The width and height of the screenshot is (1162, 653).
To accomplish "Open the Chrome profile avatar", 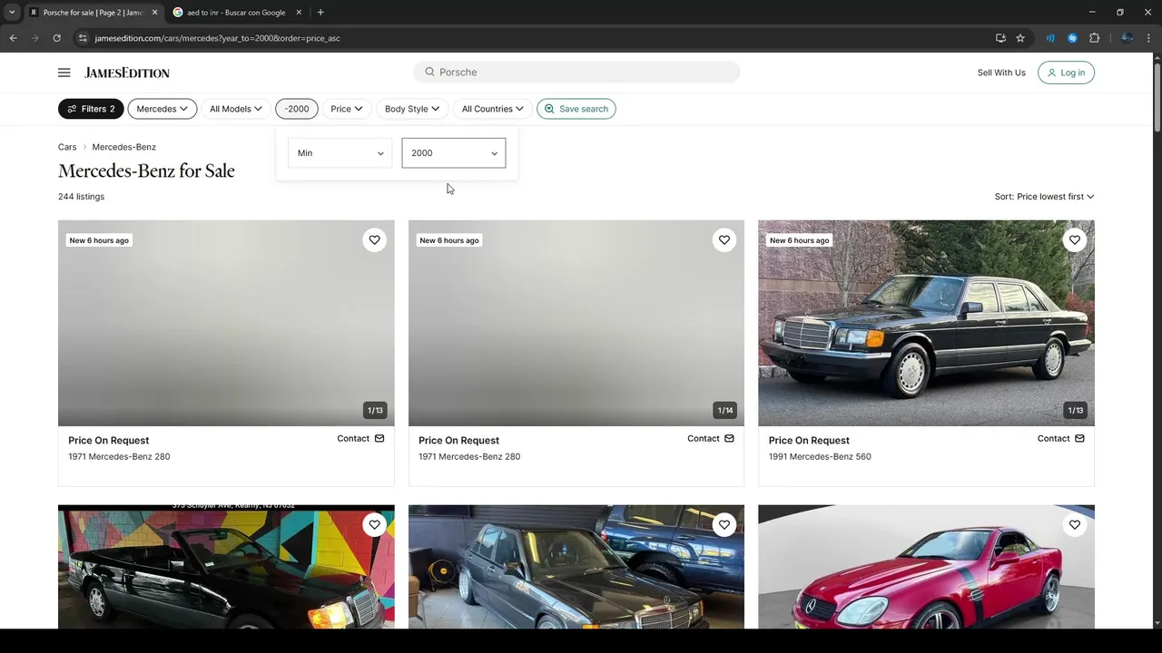I will (1127, 38).
